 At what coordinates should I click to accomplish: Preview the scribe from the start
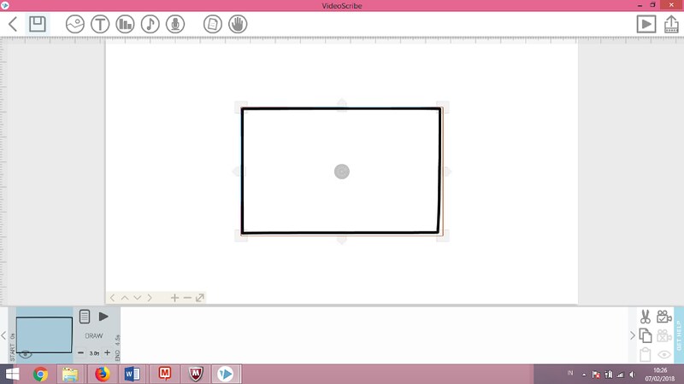[646, 24]
